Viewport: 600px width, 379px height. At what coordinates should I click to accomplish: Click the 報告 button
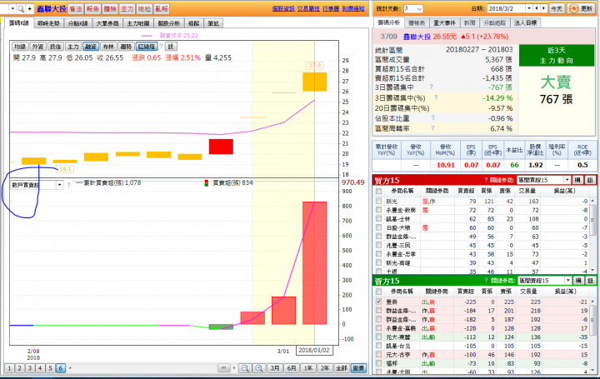pyautogui.click(x=92, y=9)
